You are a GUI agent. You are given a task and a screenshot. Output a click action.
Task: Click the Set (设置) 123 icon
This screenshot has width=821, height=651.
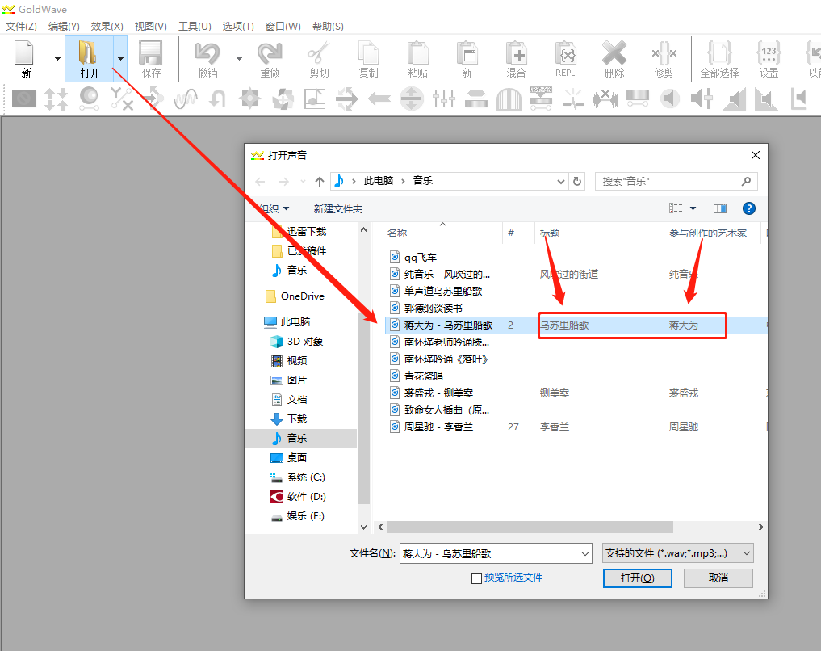[769, 52]
